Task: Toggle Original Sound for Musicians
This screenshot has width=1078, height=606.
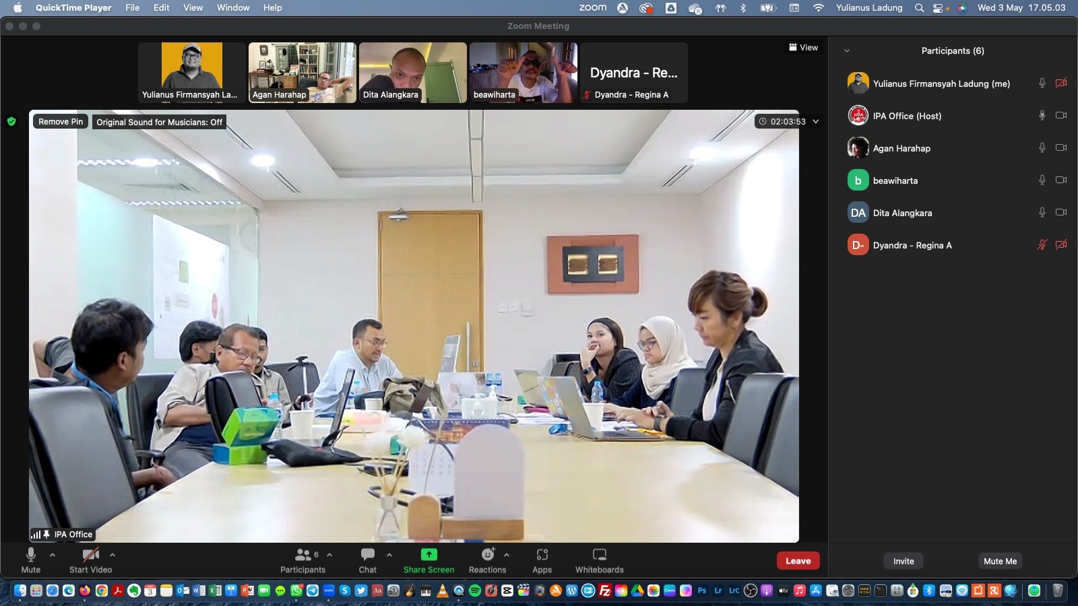Action: pyautogui.click(x=159, y=122)
